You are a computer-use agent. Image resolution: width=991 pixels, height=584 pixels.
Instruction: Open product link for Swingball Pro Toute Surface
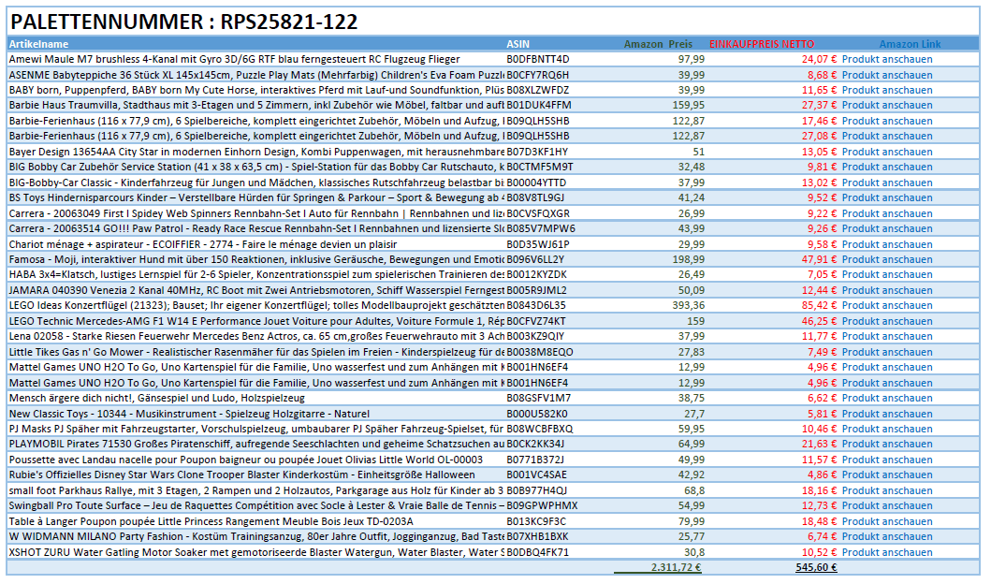tap(886, 505)
